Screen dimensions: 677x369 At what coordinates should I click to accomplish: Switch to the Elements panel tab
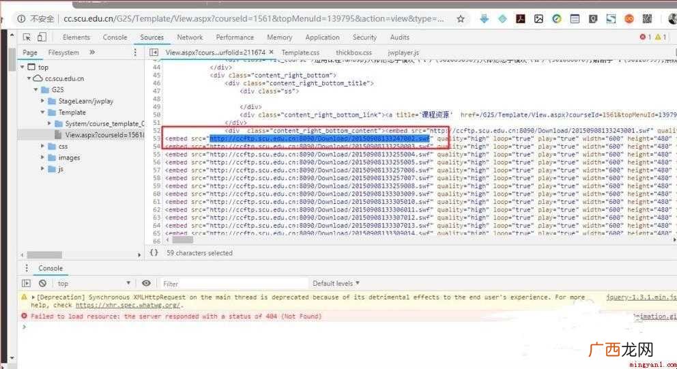coord(76,38)
